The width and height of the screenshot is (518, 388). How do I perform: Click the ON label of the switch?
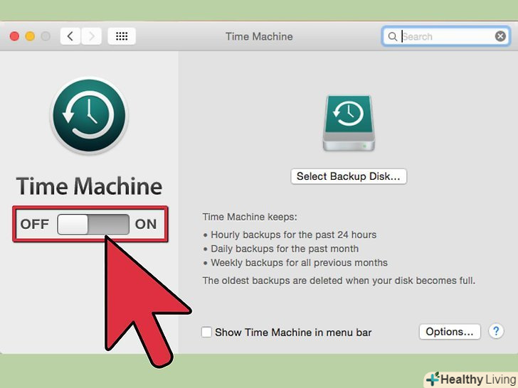(146, 225)
